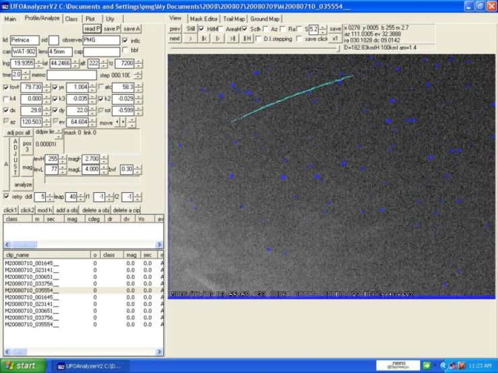Click move right arrow button
This screenshot has height=373, width=498.
(123, 122)
